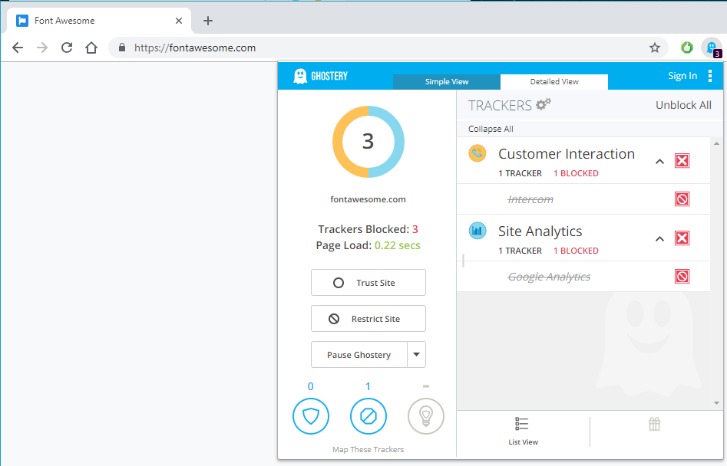Click the Ghostery extension icon in toolbar
This screenshot has height=466, width=727.
(x=712, y=48)
